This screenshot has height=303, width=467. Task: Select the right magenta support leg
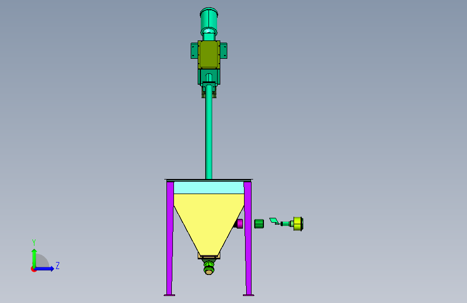click(x=248, y=238)
